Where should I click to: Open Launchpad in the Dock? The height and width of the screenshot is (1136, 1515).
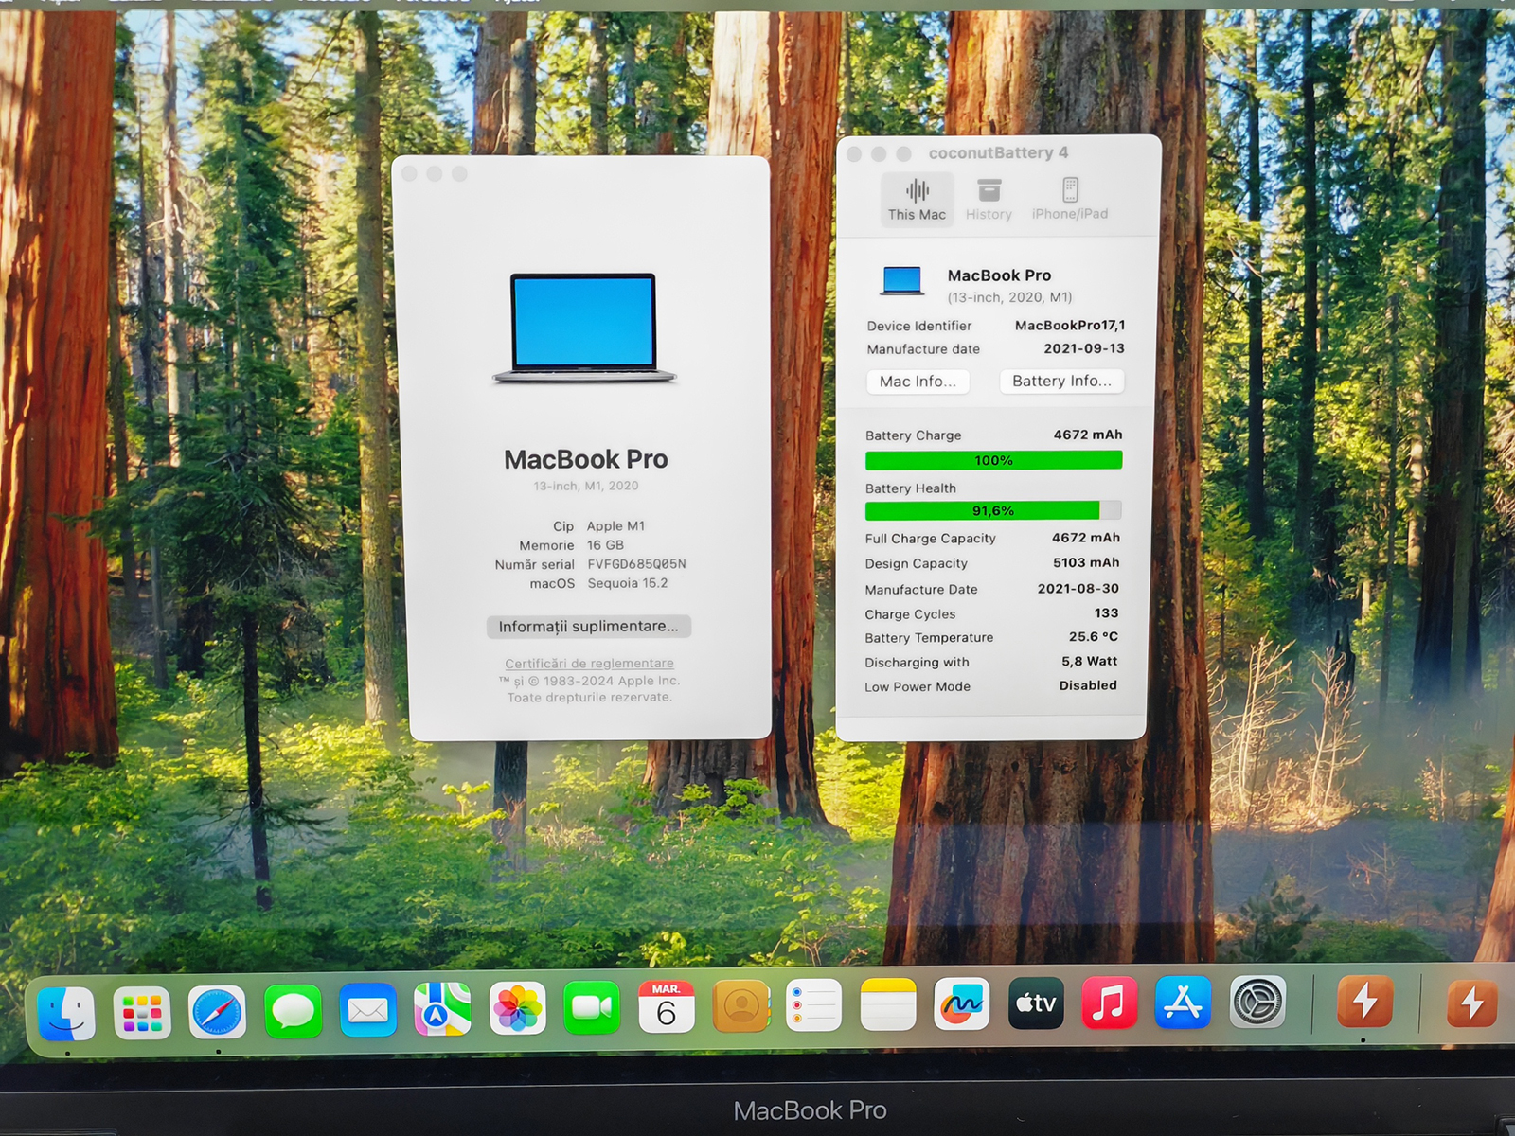(142, 1012)
